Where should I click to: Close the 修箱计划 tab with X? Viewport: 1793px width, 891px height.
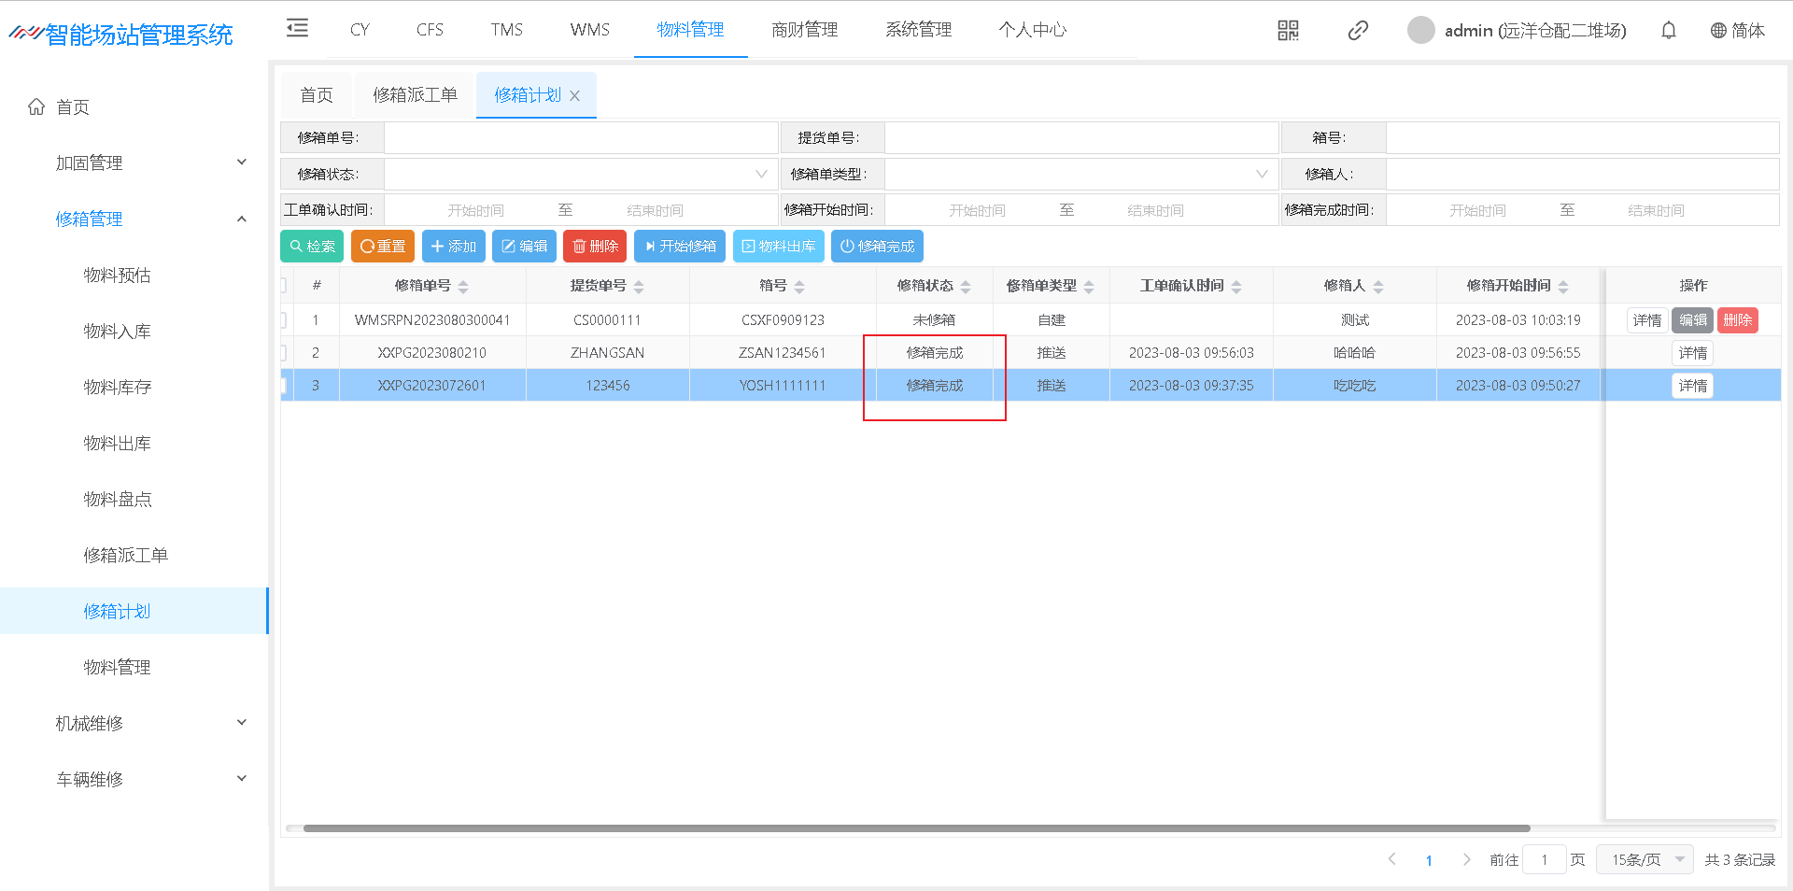click(x=575, y=96)
